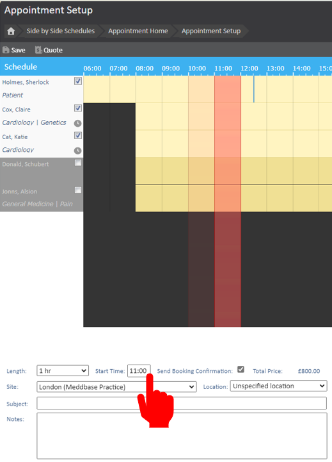
Task: Click the 13:00 time header
Action: click(x=276, y=69)
